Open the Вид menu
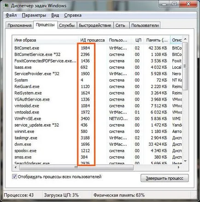Screen dimensions: 200x202 point(55,15)
